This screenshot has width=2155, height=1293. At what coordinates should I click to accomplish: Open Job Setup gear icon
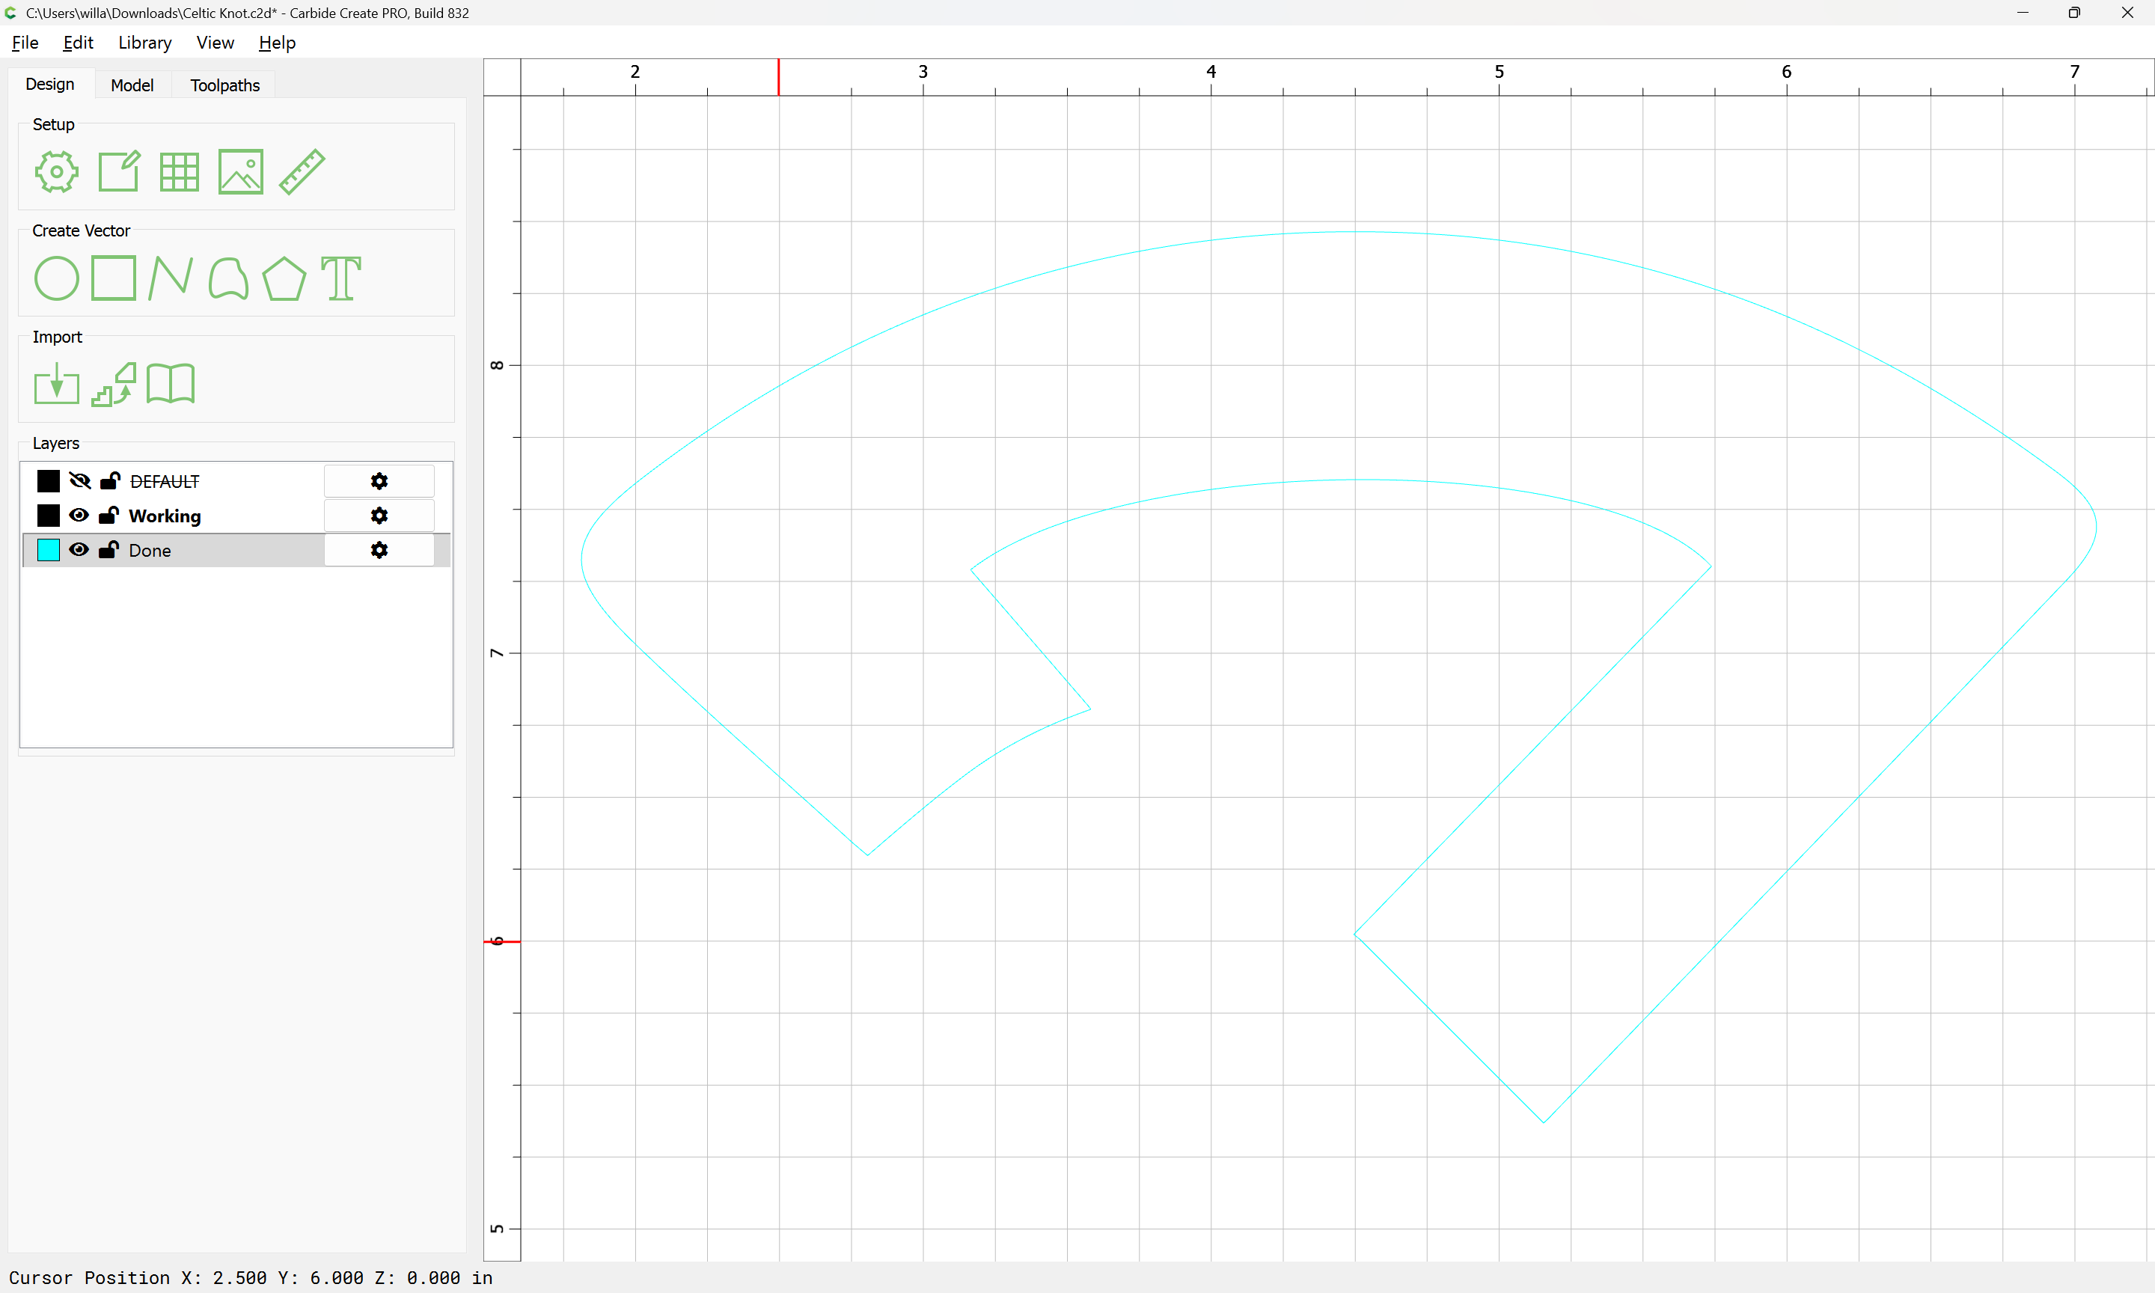57,171
